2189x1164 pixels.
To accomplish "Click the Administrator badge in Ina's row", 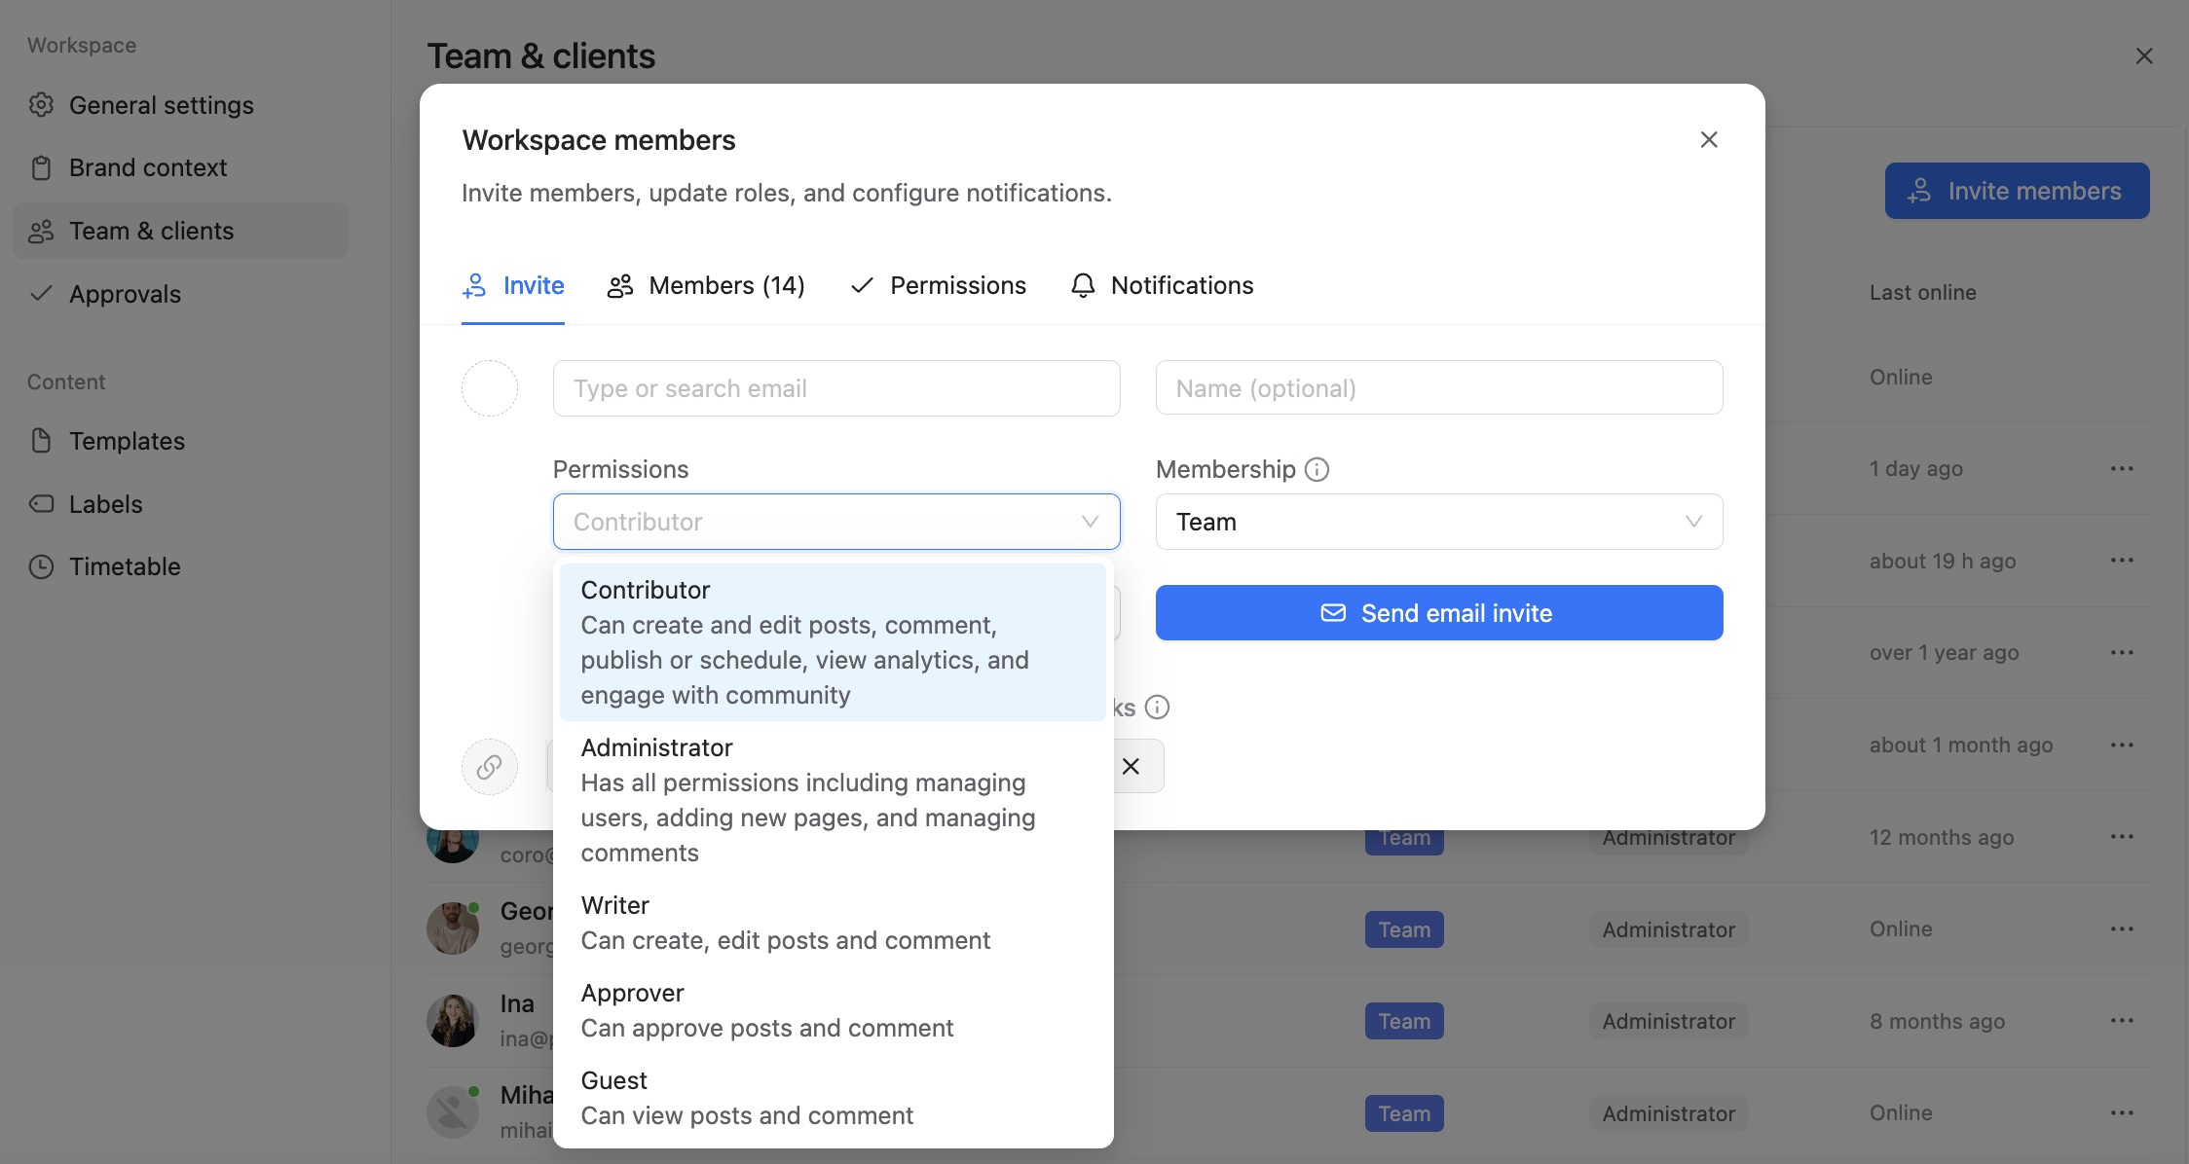I will 1669,1021.
